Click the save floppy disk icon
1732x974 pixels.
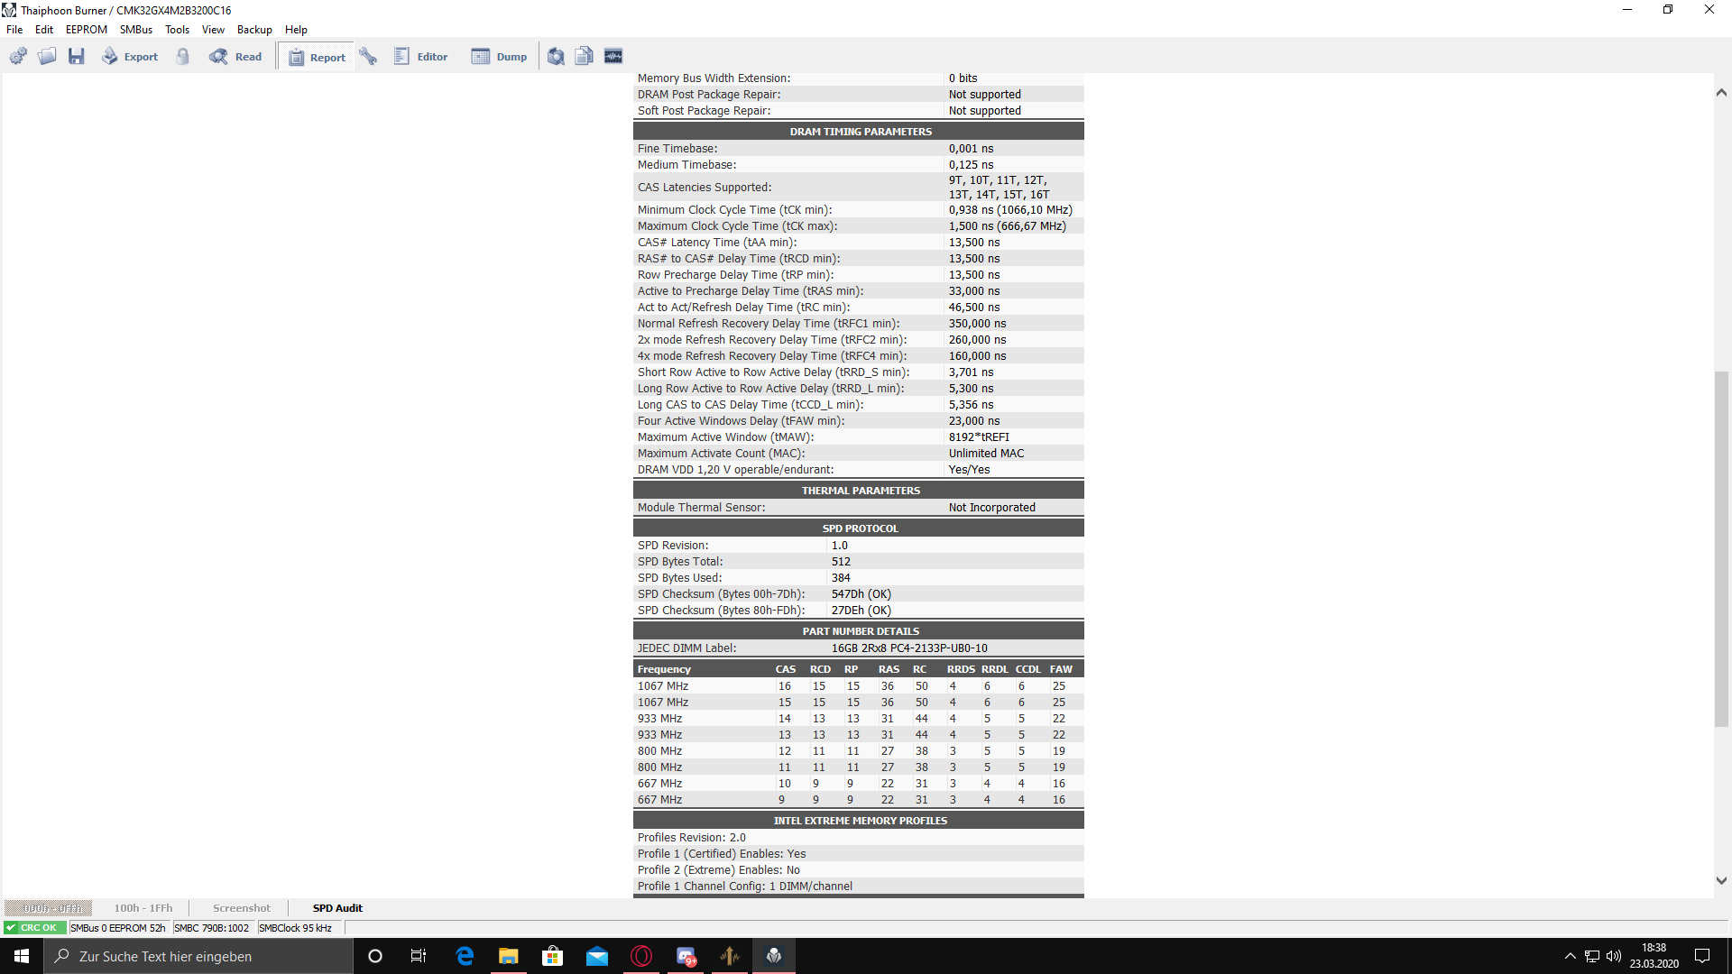click(x=77, y=57)
